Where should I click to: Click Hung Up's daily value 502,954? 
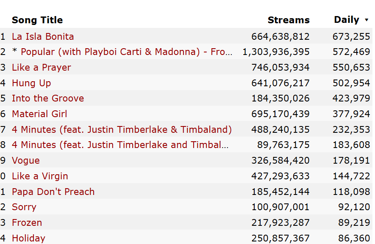[x=351, y=83]
